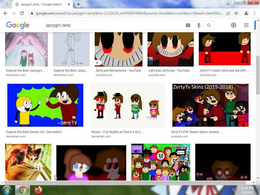Open Google quick settings gear
The width and height of the screenshot is (260, 195).
tap(234, 25)
